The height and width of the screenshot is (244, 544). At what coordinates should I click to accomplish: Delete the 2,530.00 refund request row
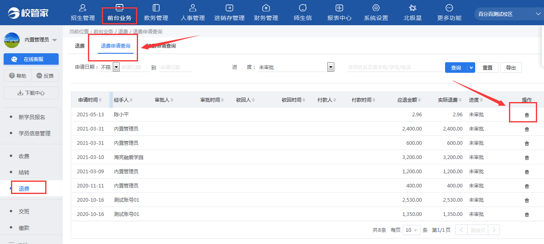point(526,200)
